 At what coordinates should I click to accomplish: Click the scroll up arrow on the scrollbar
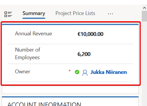144,8
